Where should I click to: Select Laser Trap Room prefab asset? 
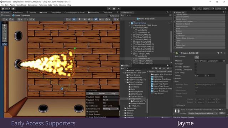159,84
